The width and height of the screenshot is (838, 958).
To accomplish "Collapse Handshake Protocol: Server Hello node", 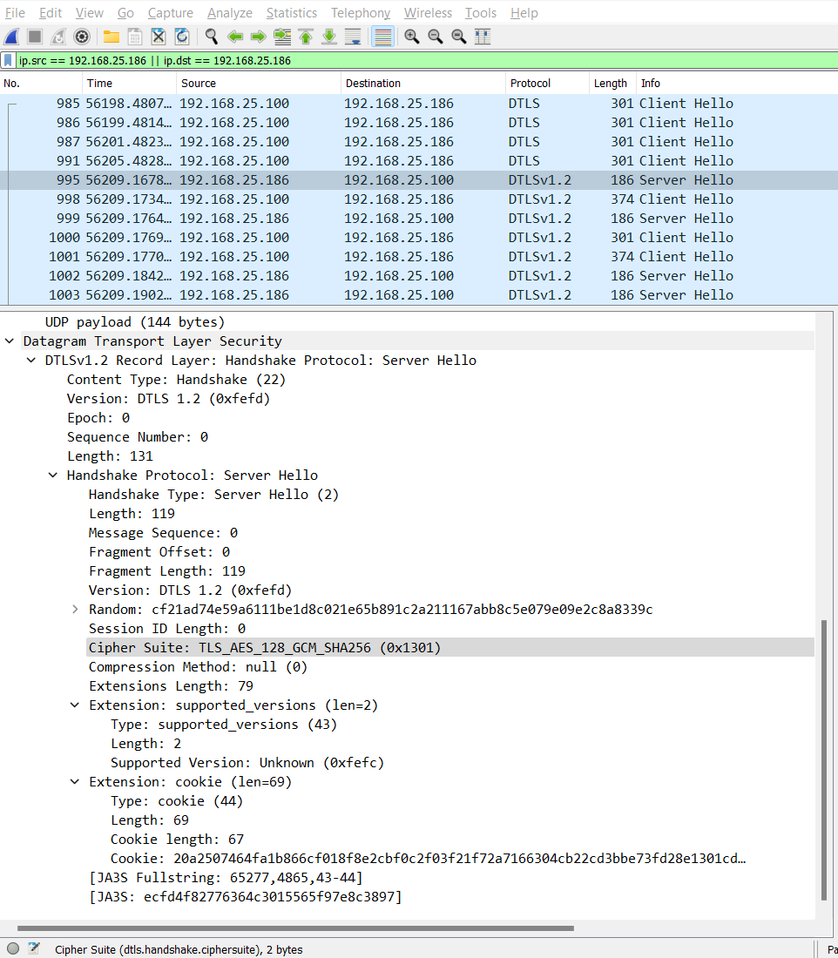I will click(x=53, y=476).
